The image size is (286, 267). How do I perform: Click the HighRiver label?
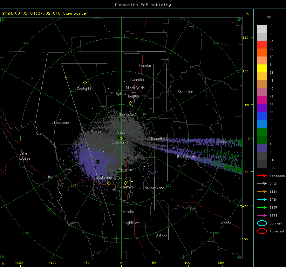[x=132, y=223]
